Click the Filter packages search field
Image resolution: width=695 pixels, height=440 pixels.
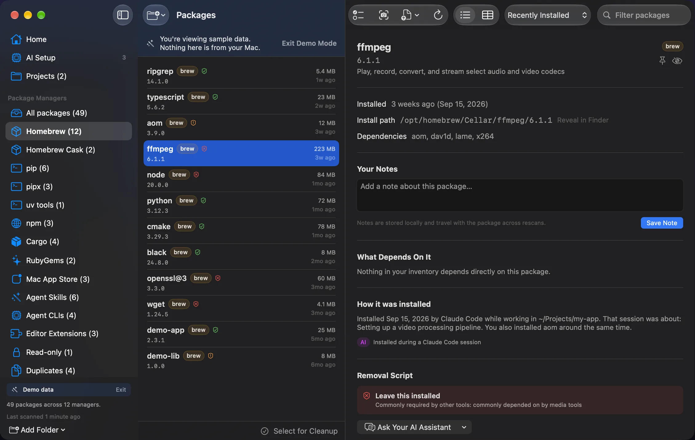click(x=644, y=15)
